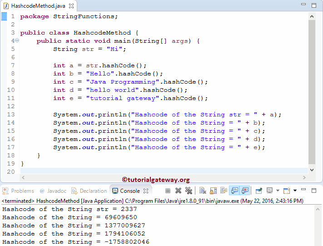323x246 pixels.
Task: Click the string literal "Hi" on line 5
Action: [x=114, y=49]
